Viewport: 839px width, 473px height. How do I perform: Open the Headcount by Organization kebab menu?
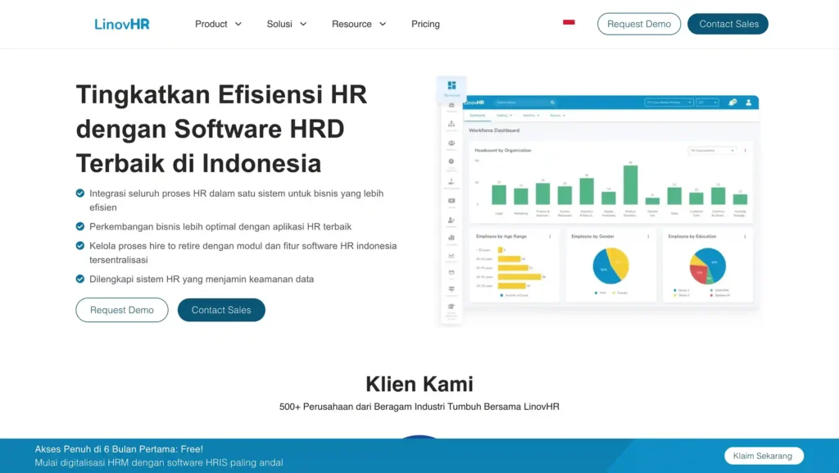tap(745, 150)
